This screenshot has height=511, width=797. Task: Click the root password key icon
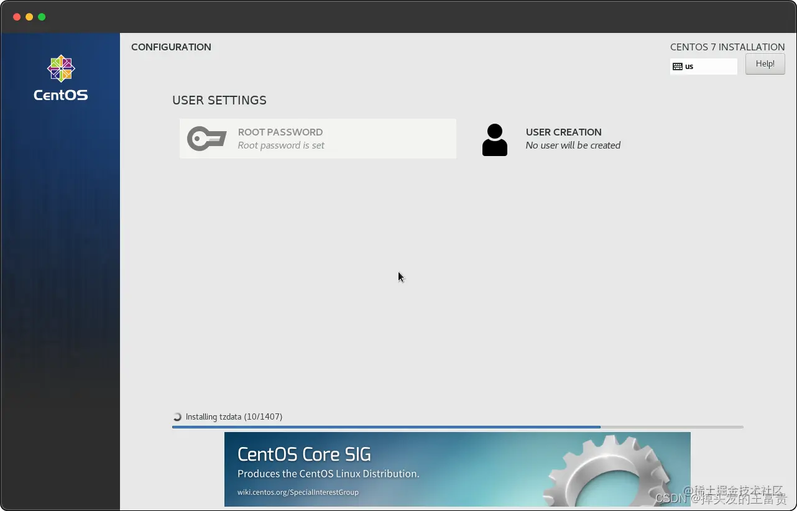(207, 139)
